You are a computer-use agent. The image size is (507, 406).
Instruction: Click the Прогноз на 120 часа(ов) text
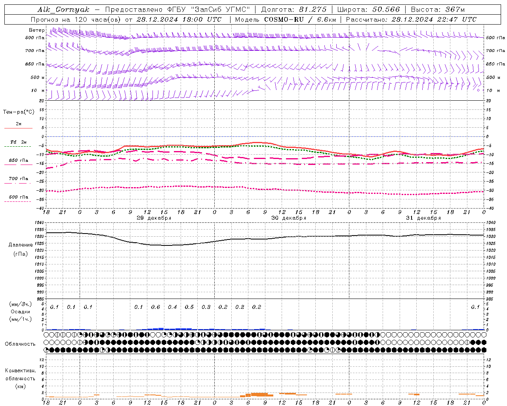(76, 19)
